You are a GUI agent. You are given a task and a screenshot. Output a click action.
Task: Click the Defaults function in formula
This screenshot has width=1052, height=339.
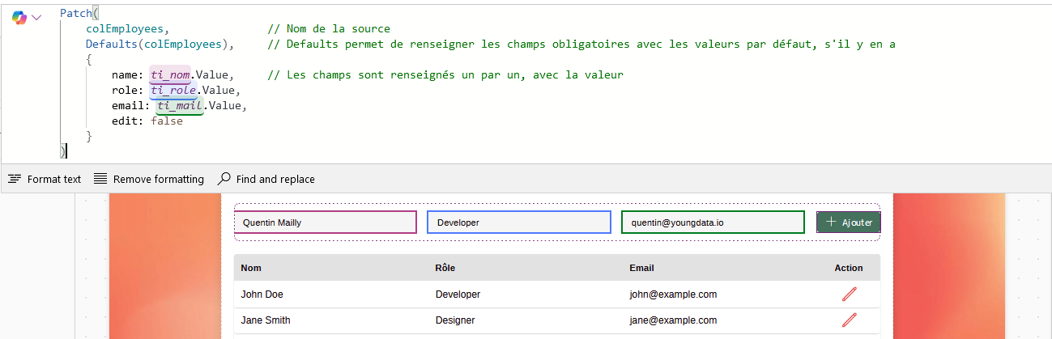tap(112, 44)
